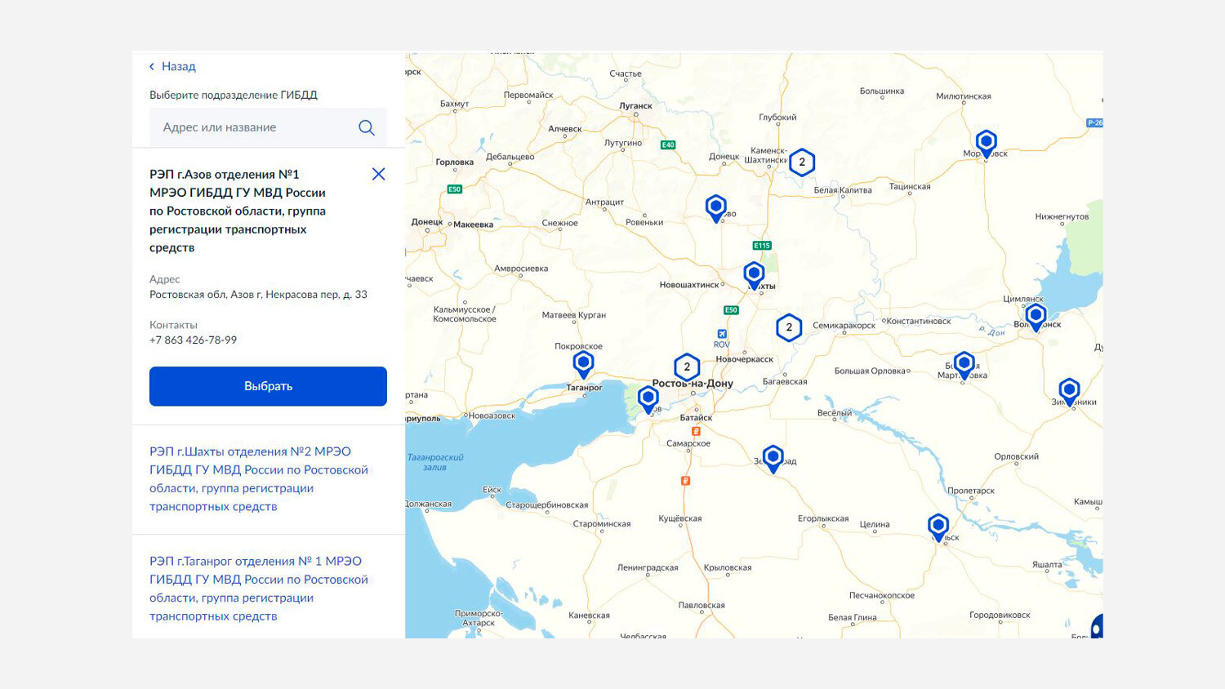Click the Константиновск label on the map
The height and width of the screenshot is (689, 1225).
[919, 322]
